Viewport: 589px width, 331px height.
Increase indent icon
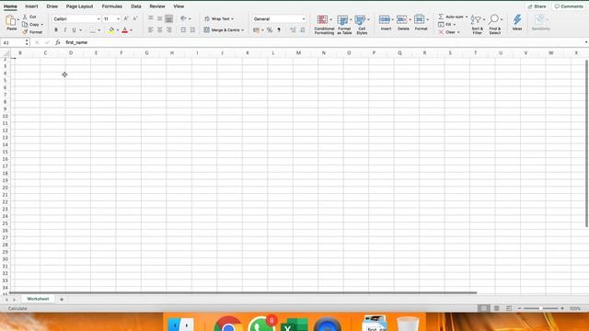pos(192,30)
